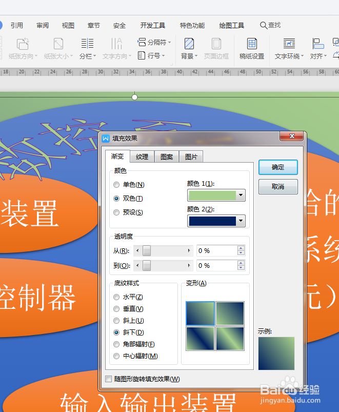This screenshot has width=339, height=412.
Task: Choose the top-right 变形 gradient variant
Action: [x=230, y=313]
